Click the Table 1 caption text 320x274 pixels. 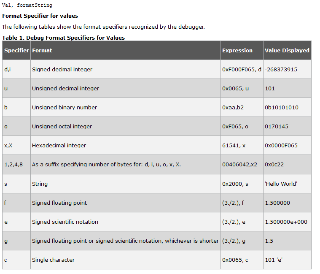coord(63,38)
